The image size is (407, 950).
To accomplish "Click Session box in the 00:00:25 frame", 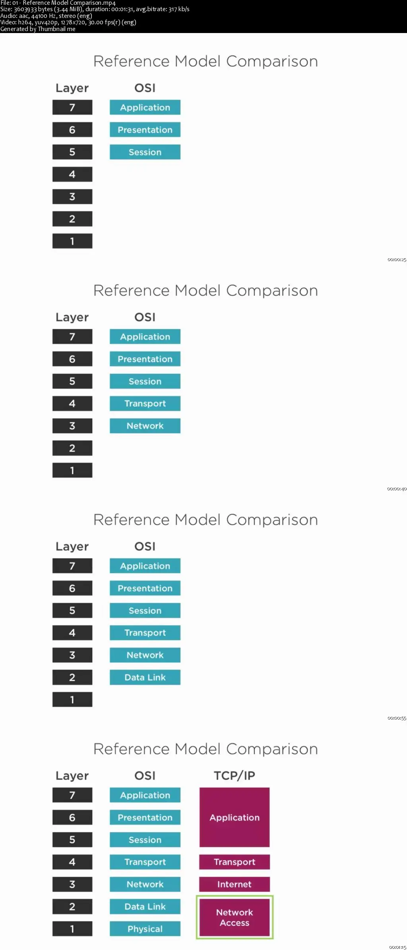I will click(145, 152).
